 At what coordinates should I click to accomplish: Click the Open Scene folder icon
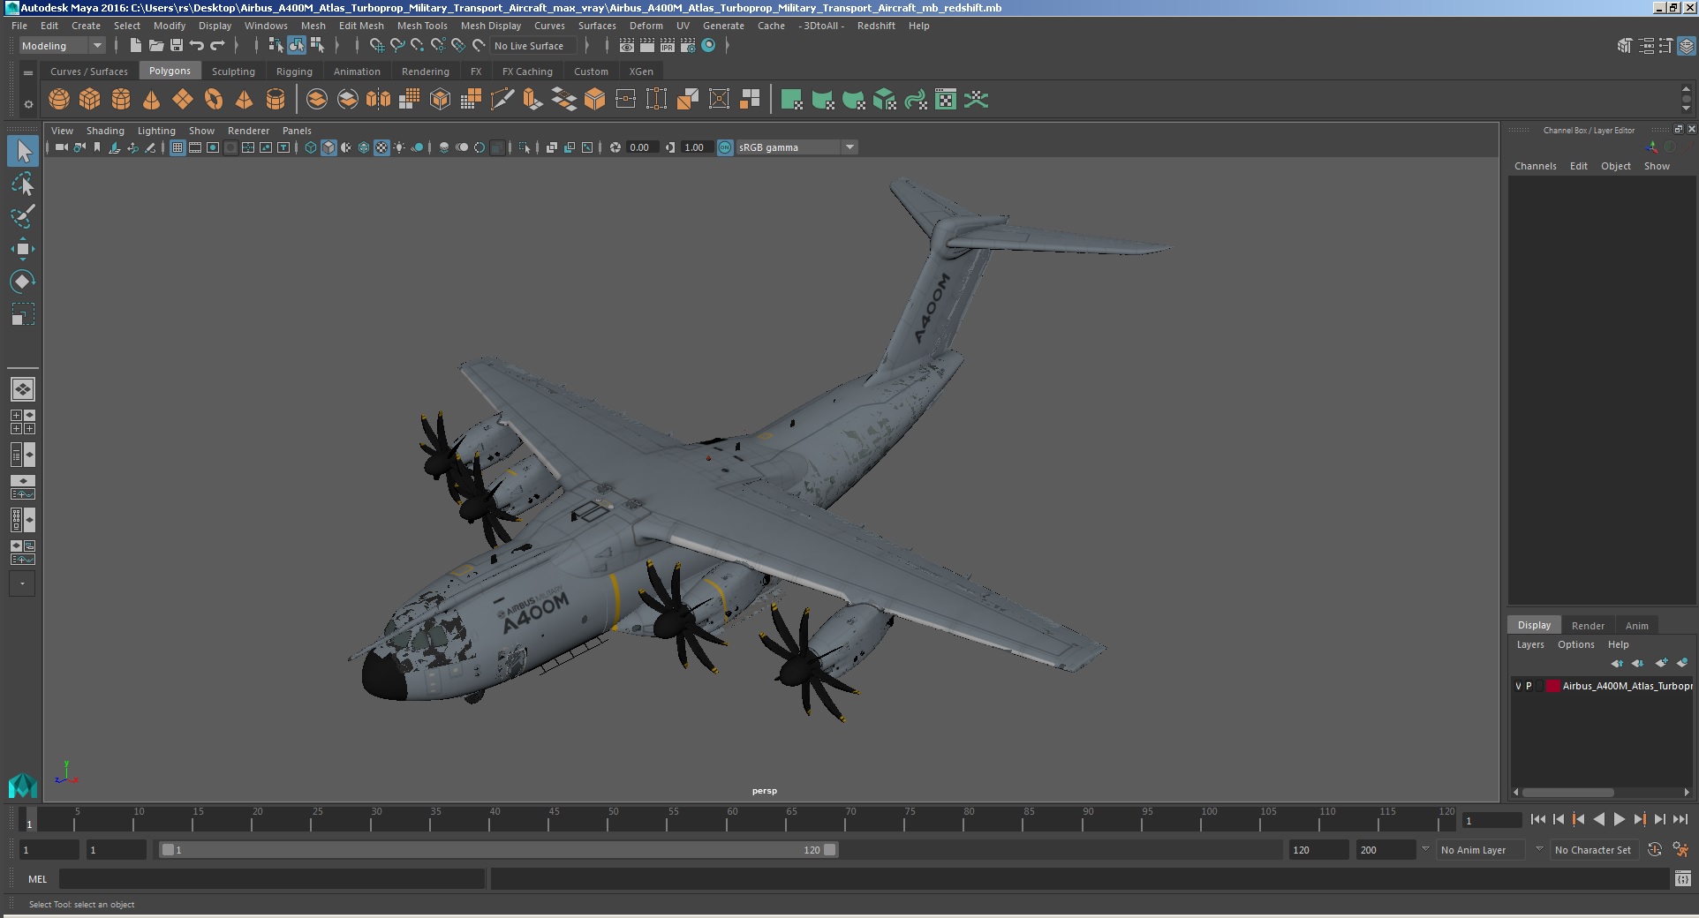coord(156,46)
